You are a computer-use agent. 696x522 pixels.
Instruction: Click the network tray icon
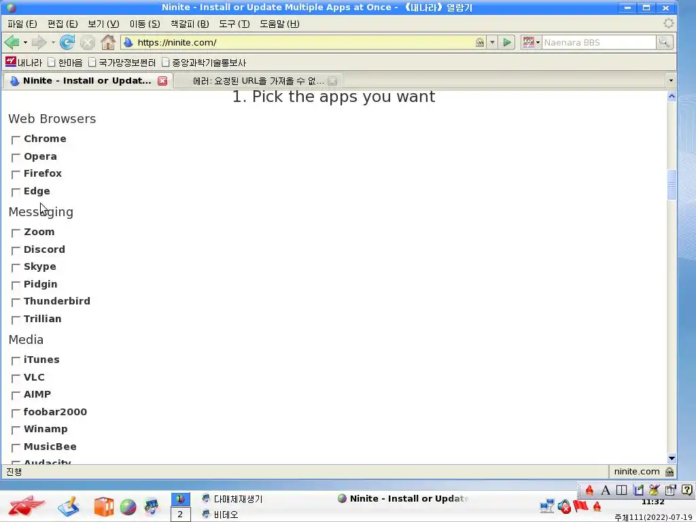pos(547,506)
